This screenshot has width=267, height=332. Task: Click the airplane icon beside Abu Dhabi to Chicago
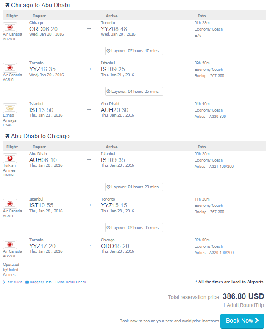click(x=7, y=136)
